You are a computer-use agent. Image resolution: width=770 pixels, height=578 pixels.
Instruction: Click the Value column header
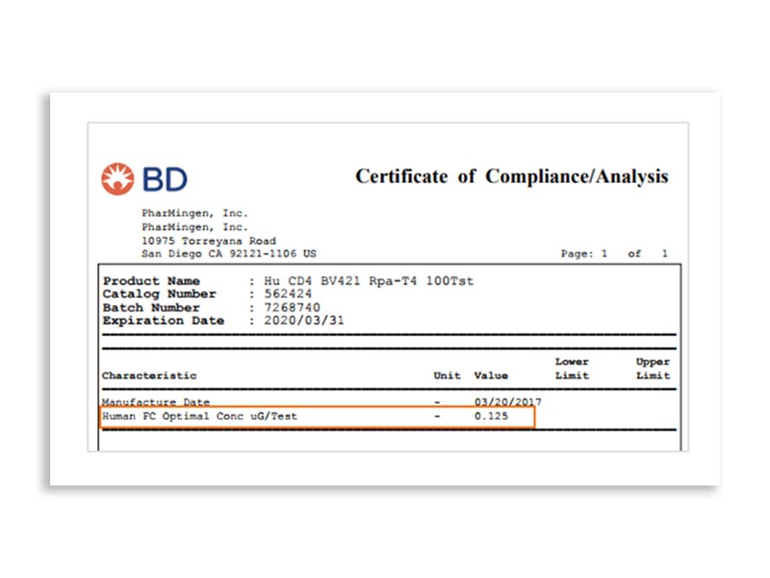[491, 376]
